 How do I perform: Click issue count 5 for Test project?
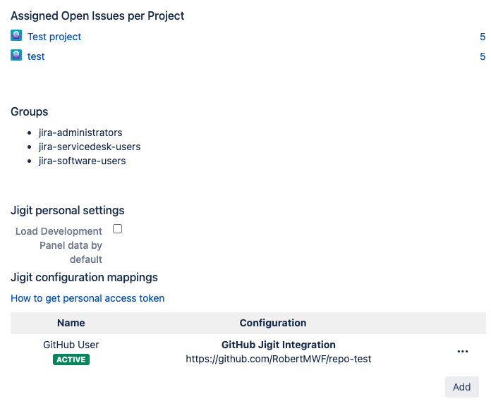483,37
